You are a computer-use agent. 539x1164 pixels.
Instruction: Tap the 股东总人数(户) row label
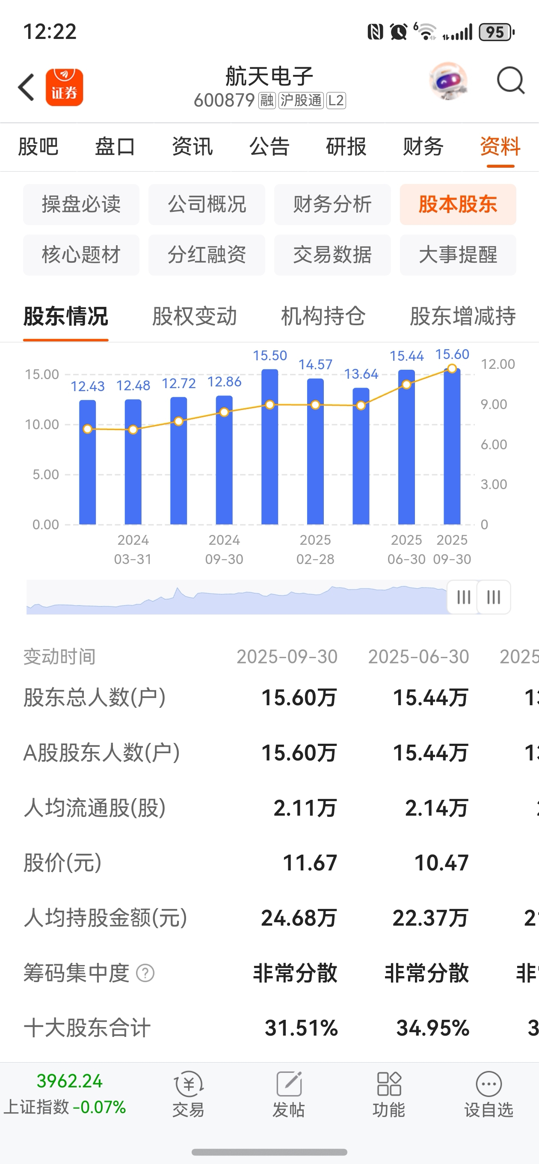pyautogui.click(x=95, y=697)
